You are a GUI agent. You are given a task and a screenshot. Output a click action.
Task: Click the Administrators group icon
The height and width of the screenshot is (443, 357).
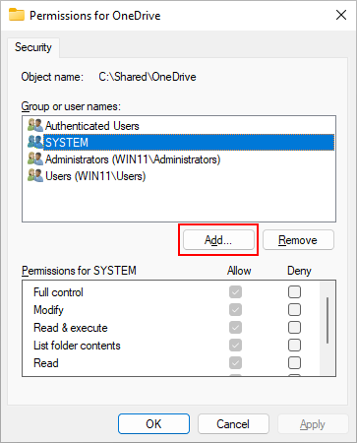[x=35, y=158]
